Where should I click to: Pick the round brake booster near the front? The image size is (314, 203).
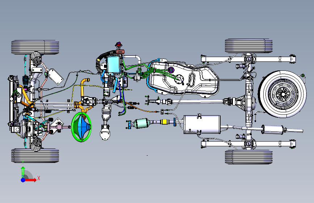tap(24, 129)
